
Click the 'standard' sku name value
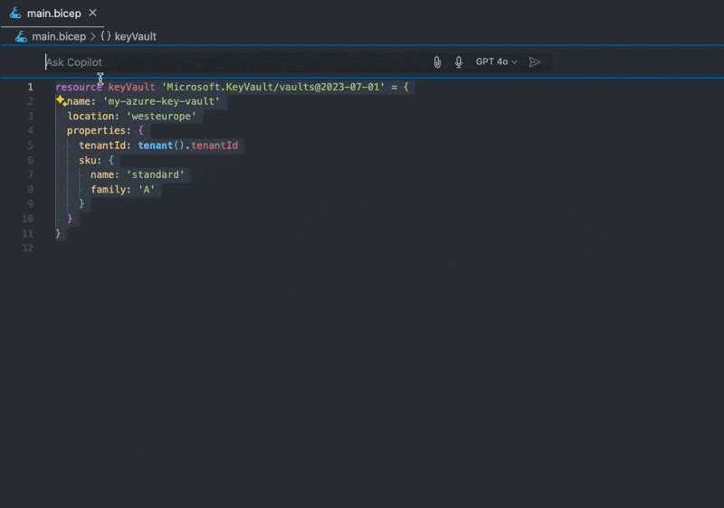pyautogui.click(x=157, y=174)
